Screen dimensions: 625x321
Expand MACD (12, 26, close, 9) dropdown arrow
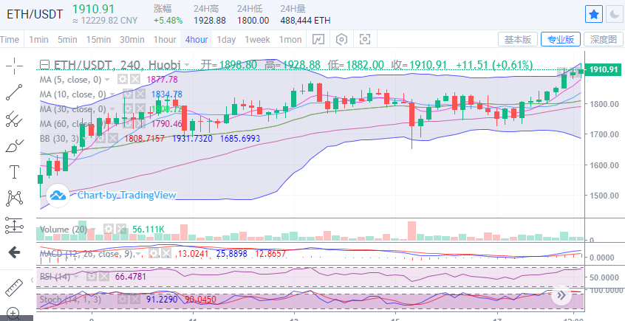[139, 254]
